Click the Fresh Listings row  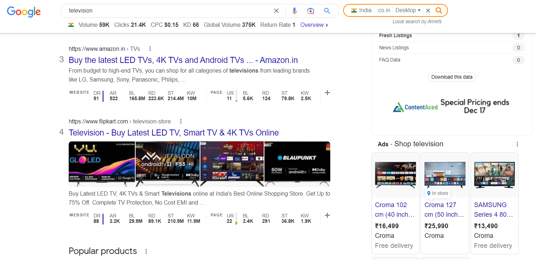tap(452, 35)
